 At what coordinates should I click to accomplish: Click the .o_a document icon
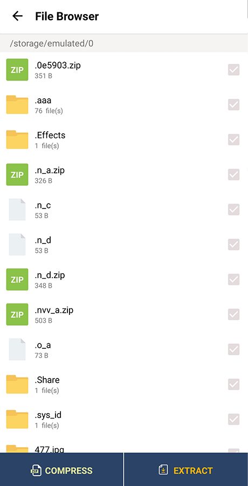(17, 349)
